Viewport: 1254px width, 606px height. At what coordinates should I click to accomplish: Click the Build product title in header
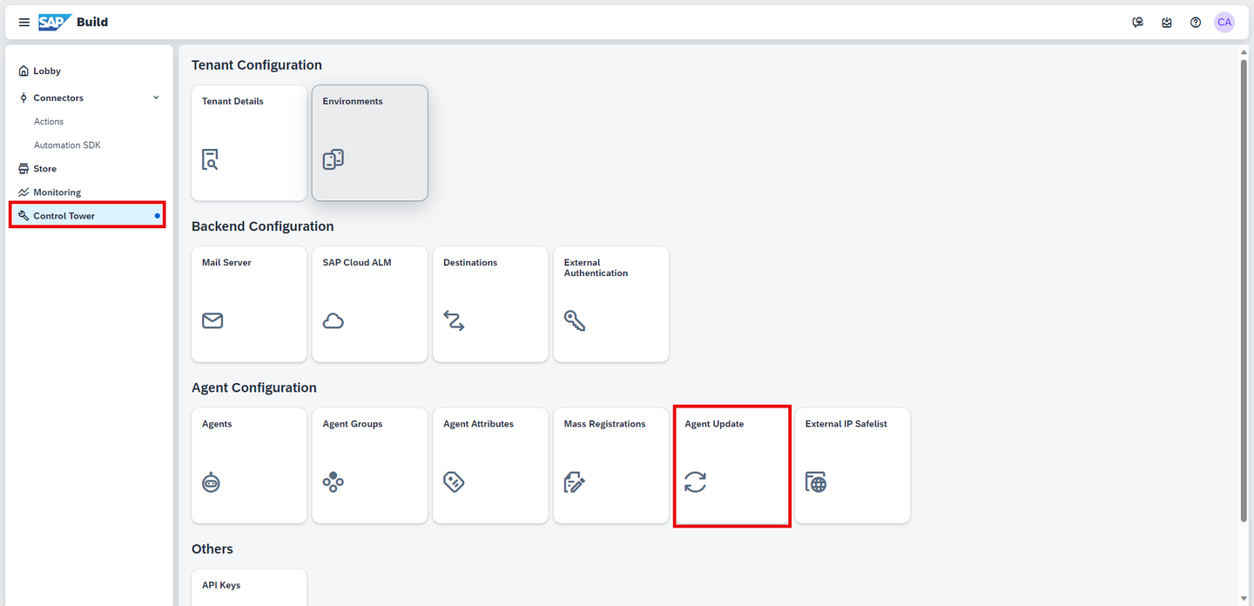point(92,23)
